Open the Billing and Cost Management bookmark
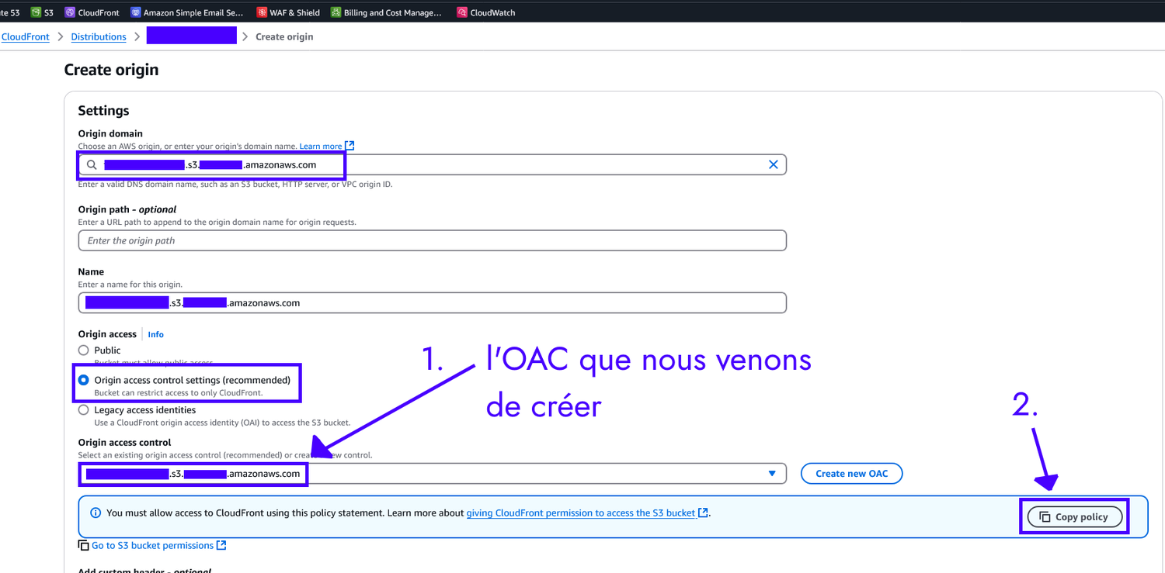 pos(386,12)
